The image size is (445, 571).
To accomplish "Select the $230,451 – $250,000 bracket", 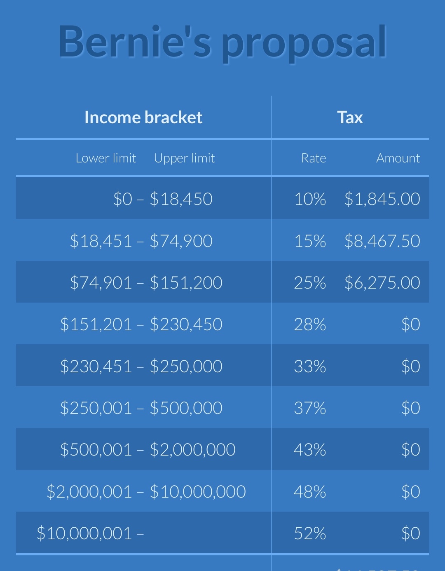I will tap(141, 367).
